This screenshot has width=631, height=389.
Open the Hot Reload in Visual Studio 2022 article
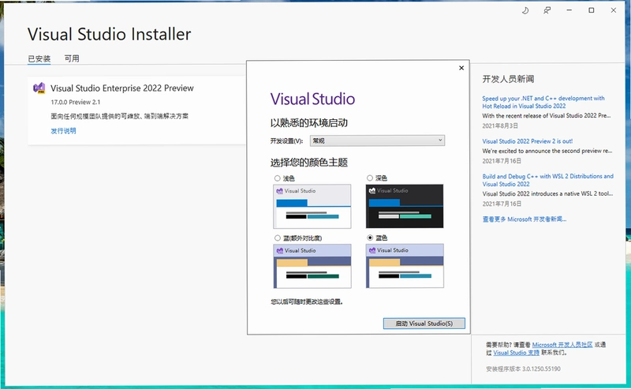(543, 103)
